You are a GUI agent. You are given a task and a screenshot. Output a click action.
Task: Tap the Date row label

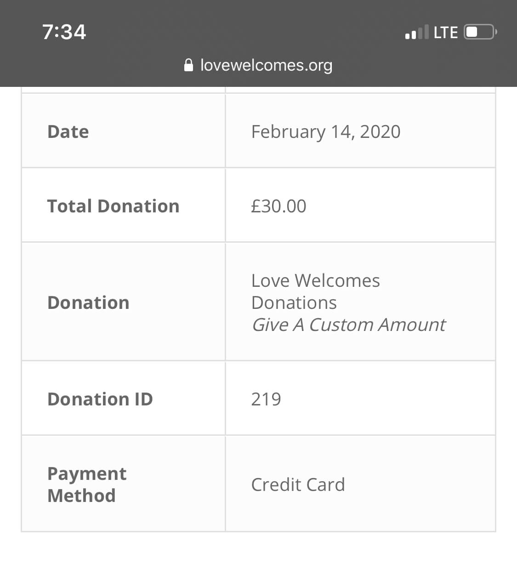(68, 131)
